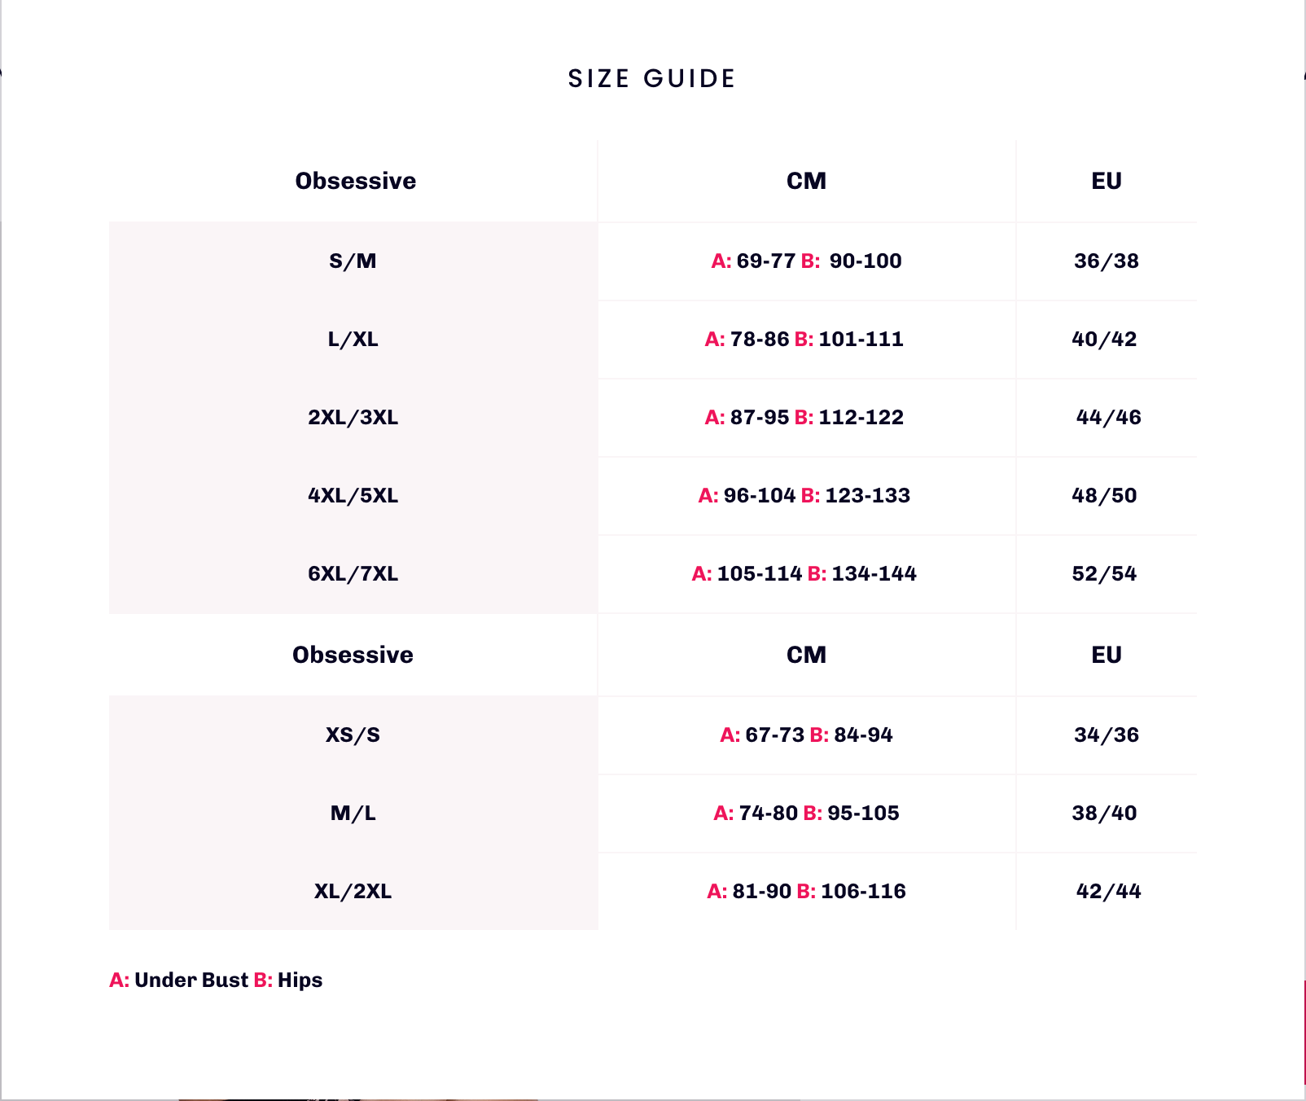Click the EU size 52/54 cell
Screen dimensions: 1306x1101
(x=1104, y=574)
